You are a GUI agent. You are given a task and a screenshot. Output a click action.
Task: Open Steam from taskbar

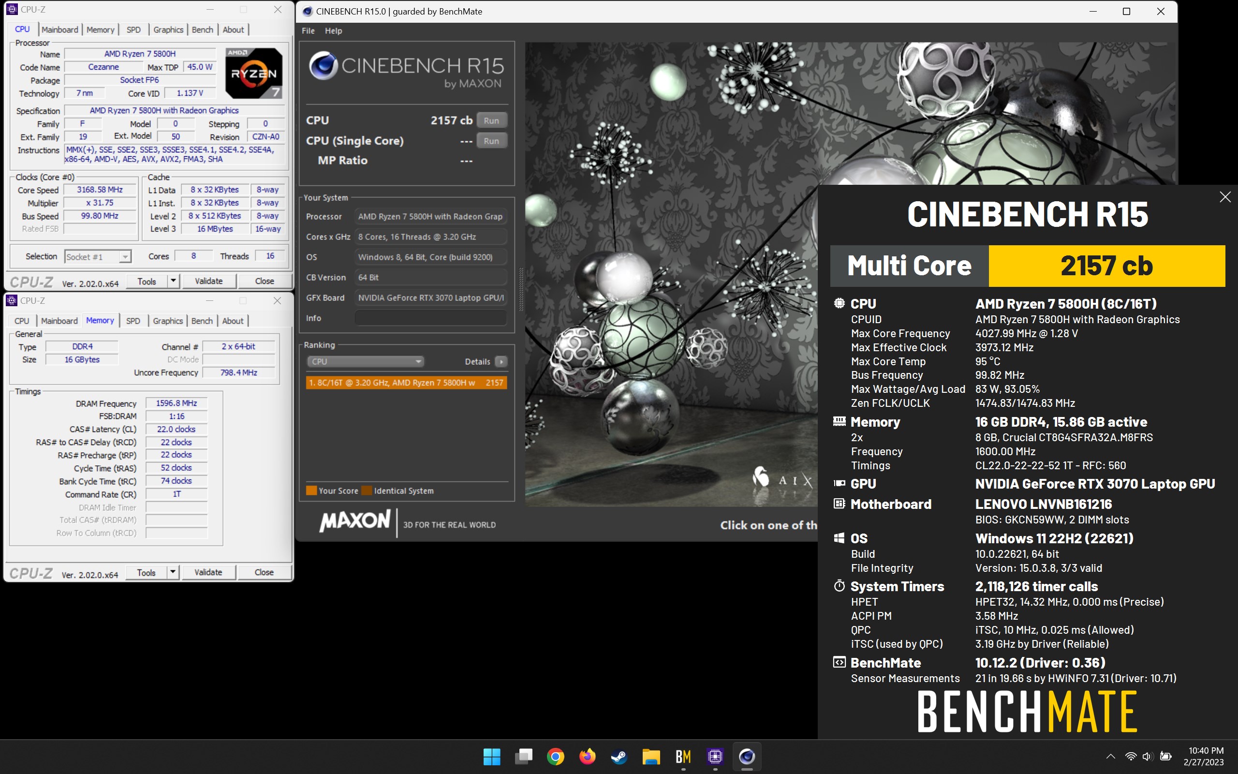coord(619,756)
